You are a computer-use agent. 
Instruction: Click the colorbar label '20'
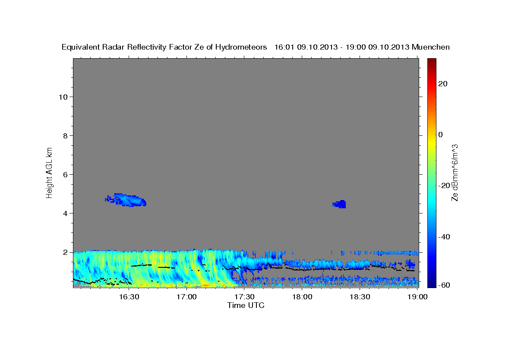443,84
